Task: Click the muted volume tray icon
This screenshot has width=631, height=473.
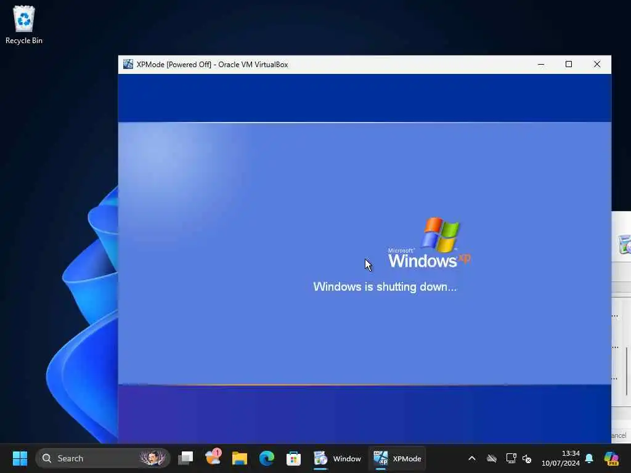Action: tap(527, 458)
